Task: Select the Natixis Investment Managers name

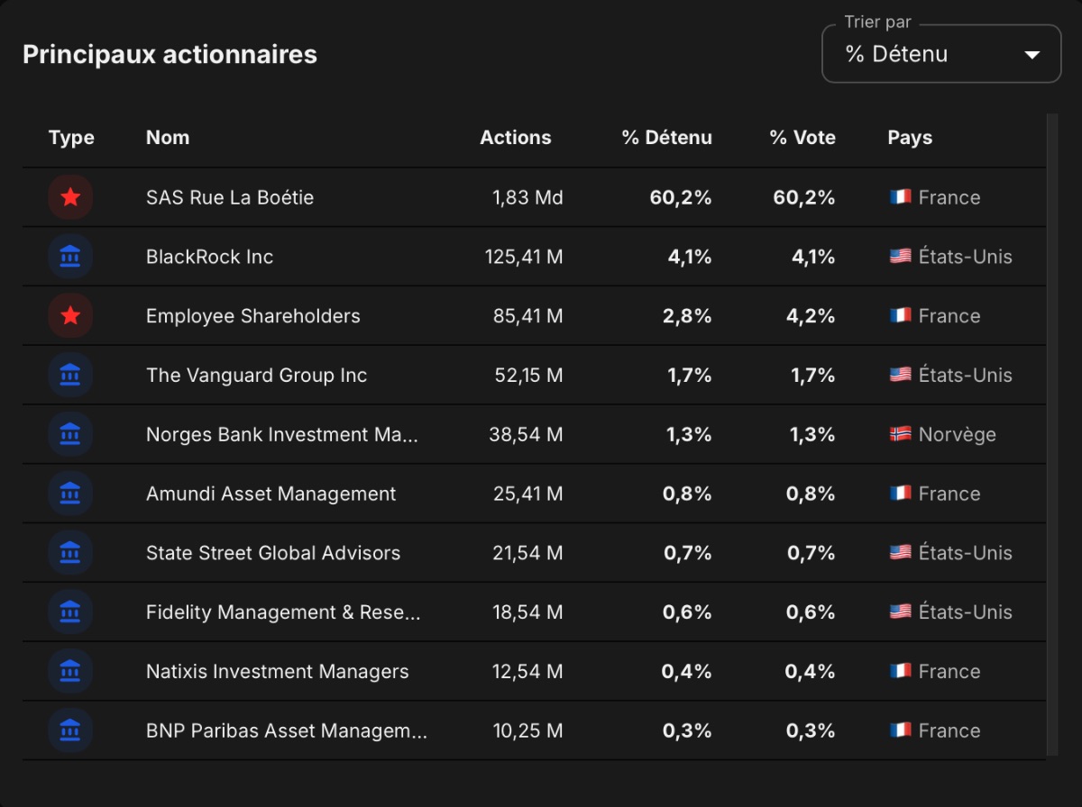Action: tap(278, 672)
